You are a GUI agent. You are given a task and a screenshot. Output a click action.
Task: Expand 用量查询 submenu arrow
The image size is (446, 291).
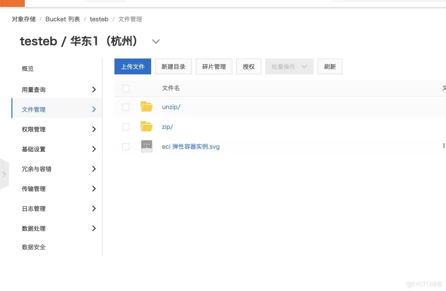94,89
